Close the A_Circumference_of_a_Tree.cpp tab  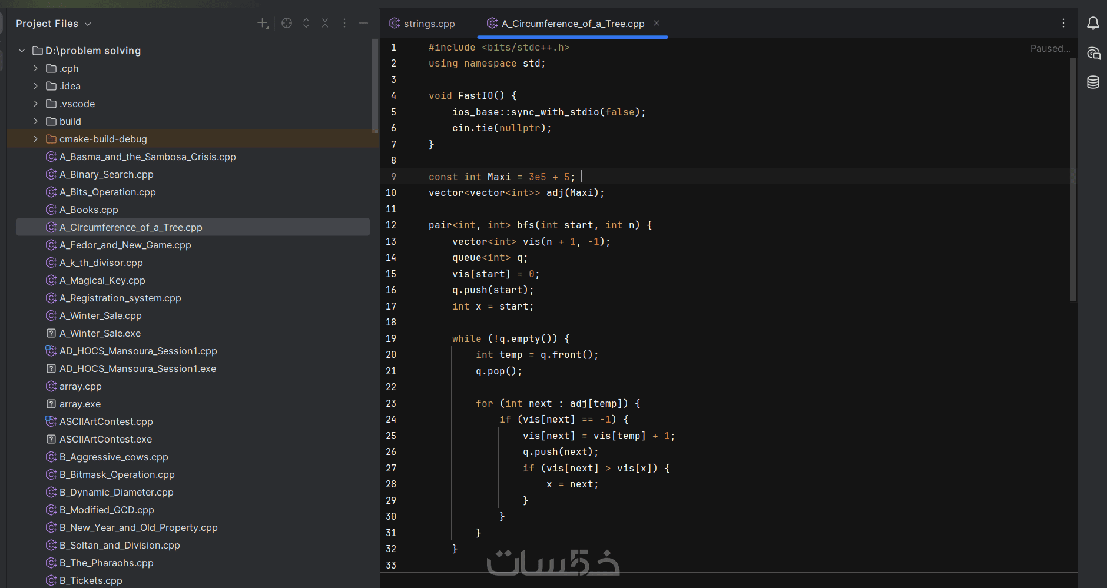(657, 23)
